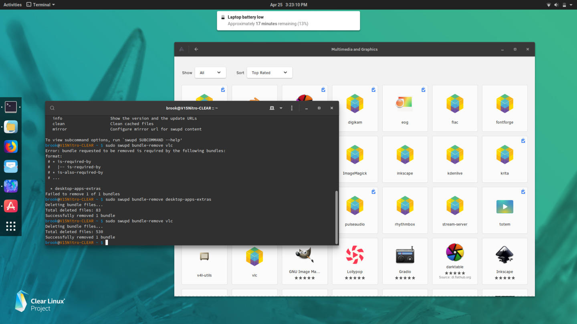Click the terminal search icon

pos(52,108)
